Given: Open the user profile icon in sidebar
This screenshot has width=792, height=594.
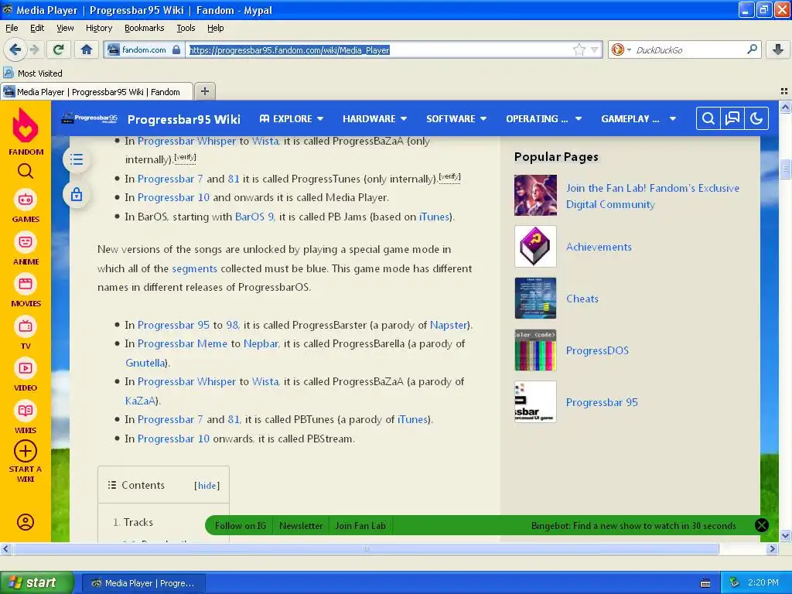Looking at the screenshot, I should pos(26,522).
